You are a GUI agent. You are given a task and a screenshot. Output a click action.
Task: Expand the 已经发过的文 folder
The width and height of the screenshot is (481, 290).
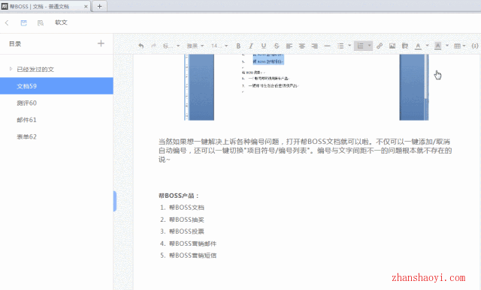click(x=11, y=69)
